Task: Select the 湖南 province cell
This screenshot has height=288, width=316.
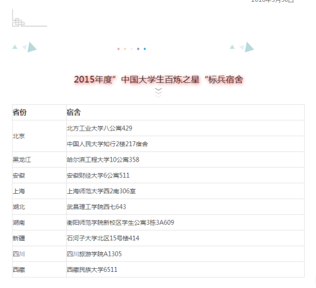Action: click(x=39, y=222)
